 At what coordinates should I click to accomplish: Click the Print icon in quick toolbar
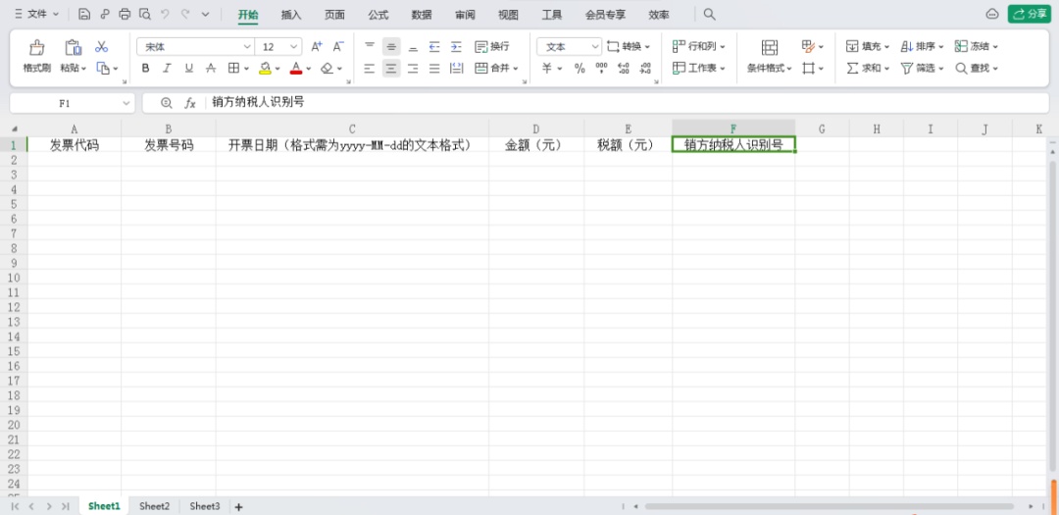click(x=125, y=15)
